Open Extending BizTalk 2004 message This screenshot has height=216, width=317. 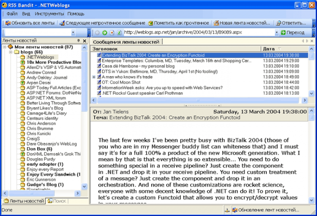[153, 55]
